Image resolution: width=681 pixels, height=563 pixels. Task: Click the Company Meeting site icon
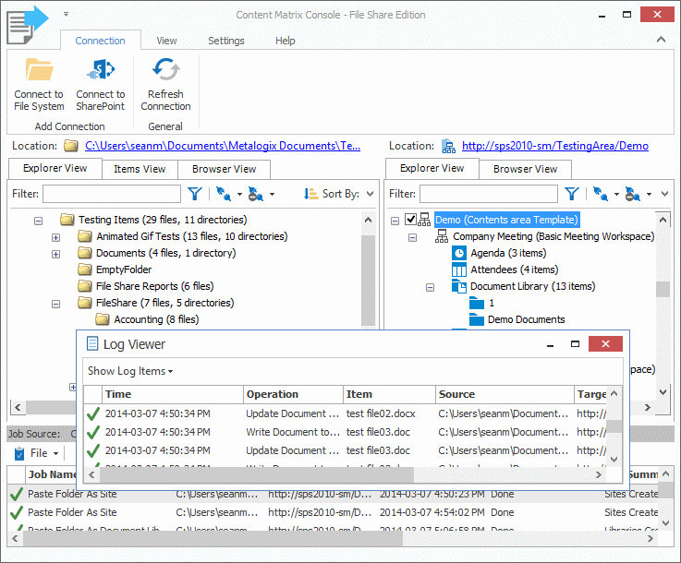[x=442, y=236]
